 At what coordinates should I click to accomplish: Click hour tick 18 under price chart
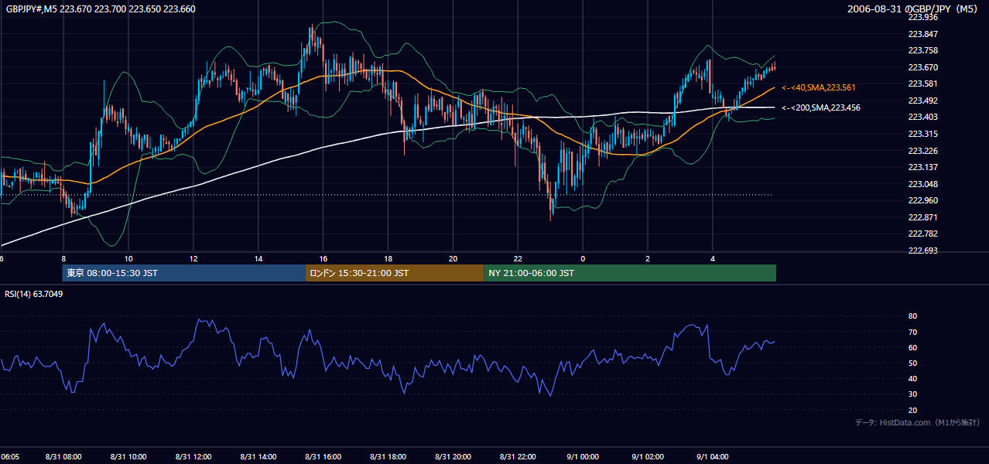388,258
